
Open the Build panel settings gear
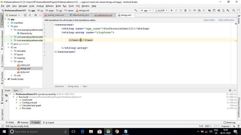pyautogui.click(x=230, y=90)
